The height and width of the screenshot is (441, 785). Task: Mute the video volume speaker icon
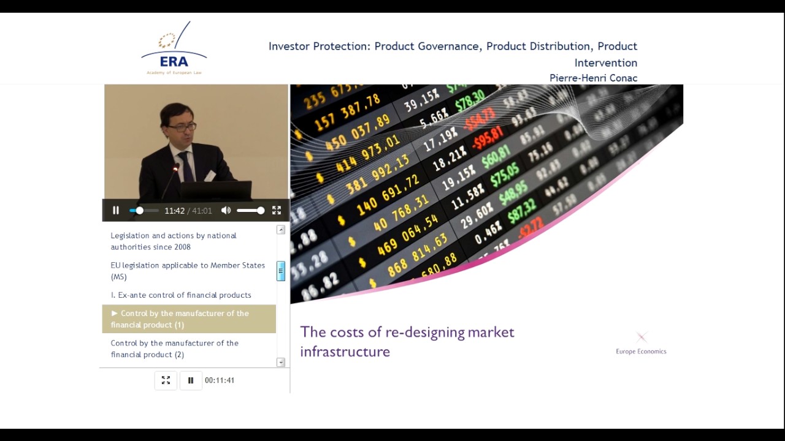(x=226, y=210)
